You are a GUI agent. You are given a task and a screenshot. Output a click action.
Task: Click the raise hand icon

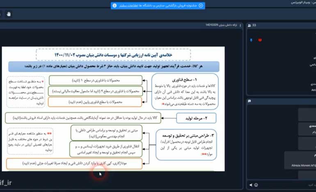[x=9, y=14]
